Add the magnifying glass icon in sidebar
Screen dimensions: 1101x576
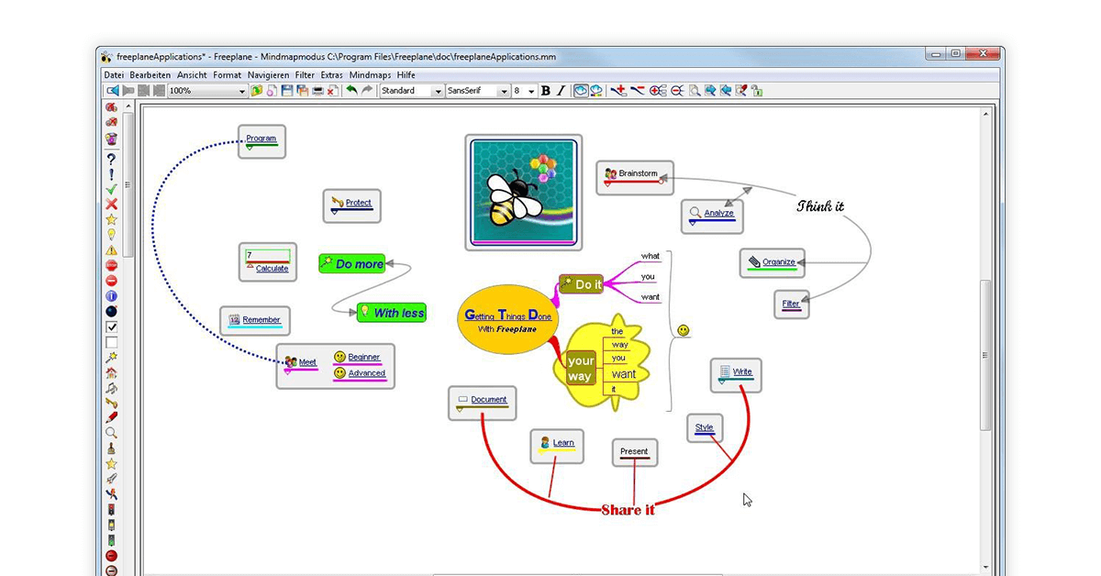[111, 433]
